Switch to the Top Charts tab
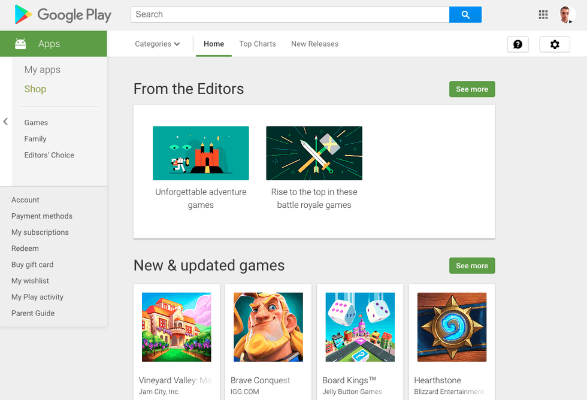 [257, 44]
